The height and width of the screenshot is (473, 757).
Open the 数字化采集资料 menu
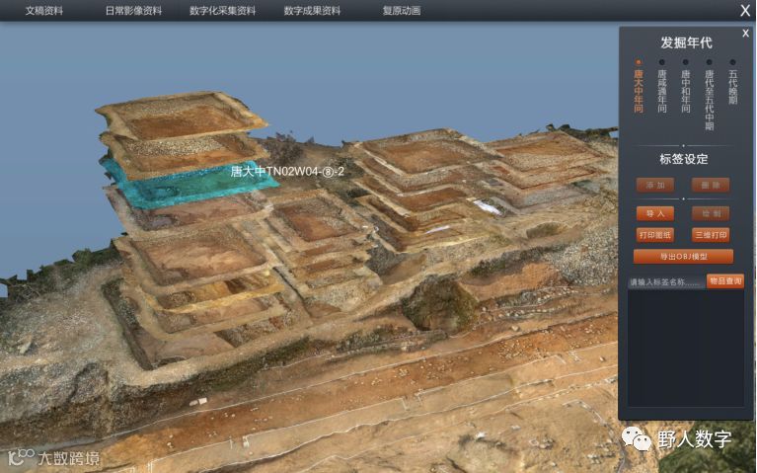(223, 11)
